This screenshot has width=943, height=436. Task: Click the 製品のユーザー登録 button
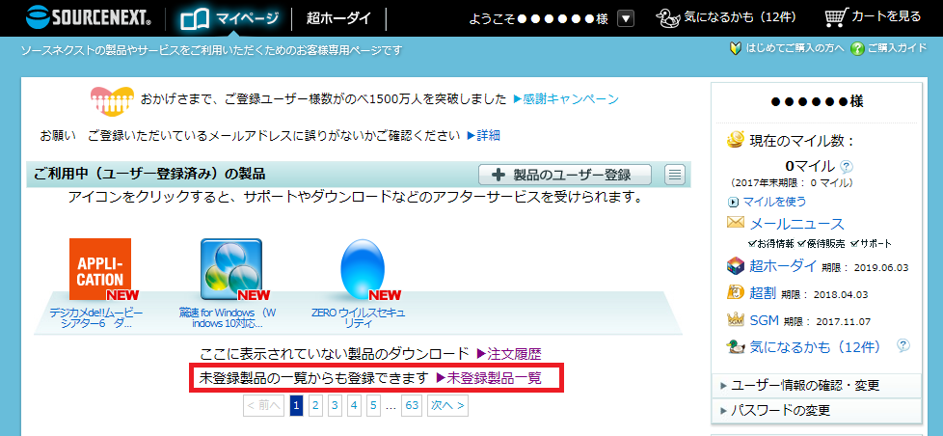pos(564,175)
